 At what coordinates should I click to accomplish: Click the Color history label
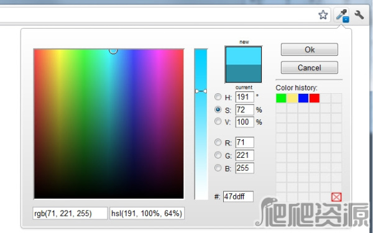(x=297, y=88)
